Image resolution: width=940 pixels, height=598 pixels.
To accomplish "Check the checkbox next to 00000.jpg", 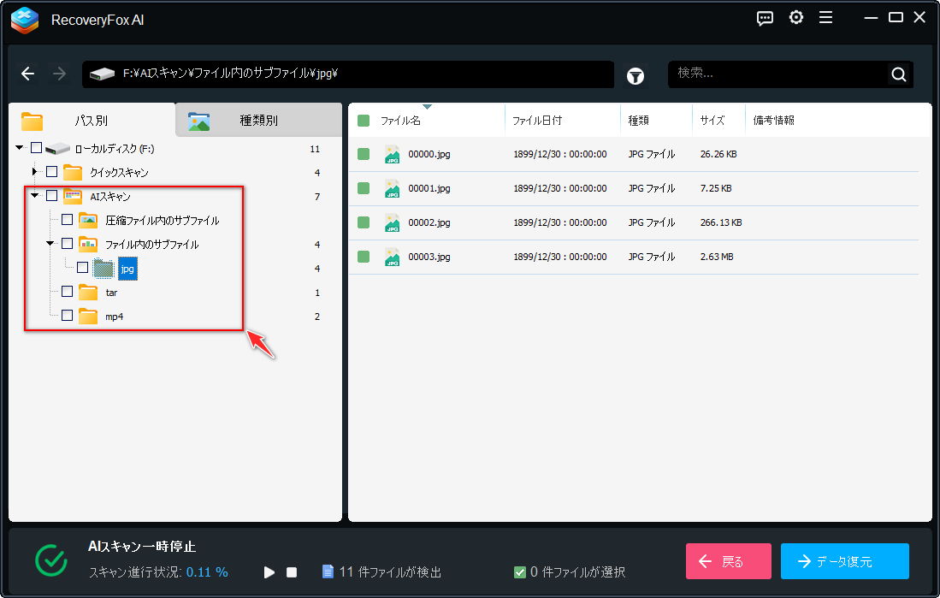I will point(363,154).
